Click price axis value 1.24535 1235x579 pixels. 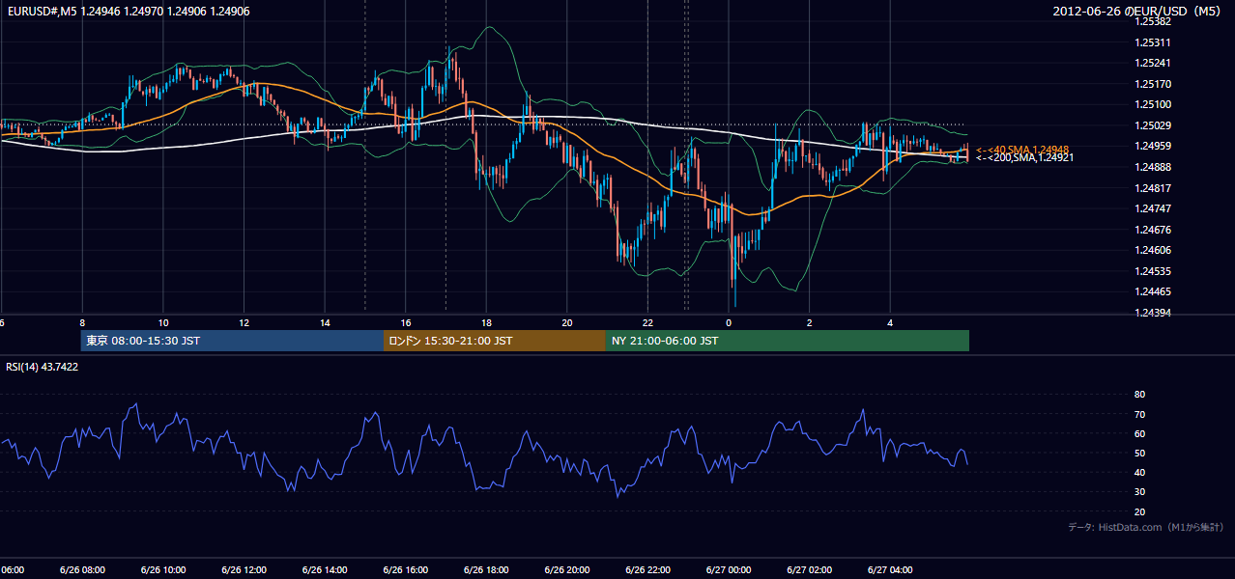(1153, 271)
